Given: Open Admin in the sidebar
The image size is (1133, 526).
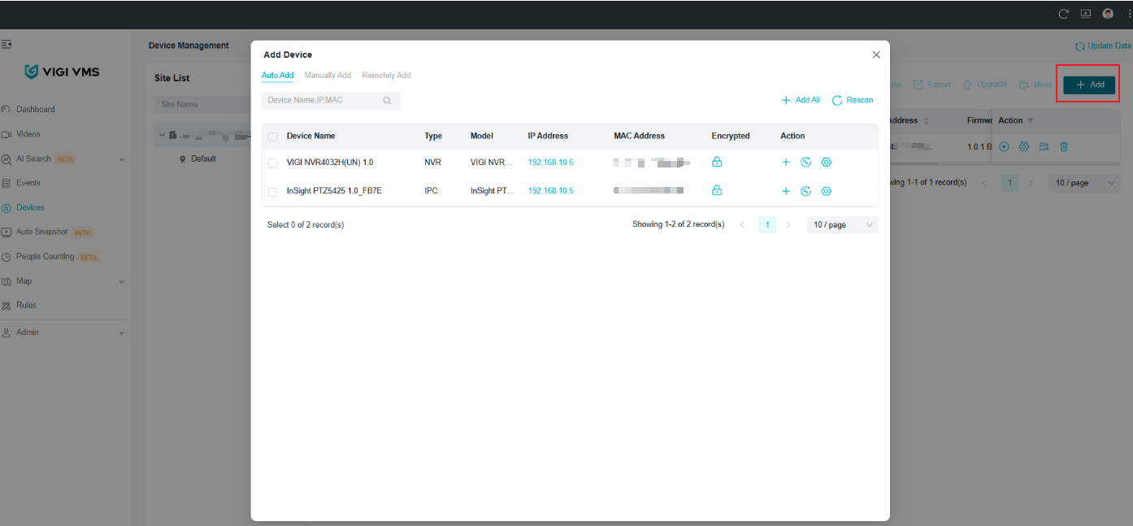Looking at the screenshot, I should click(27, 333).
